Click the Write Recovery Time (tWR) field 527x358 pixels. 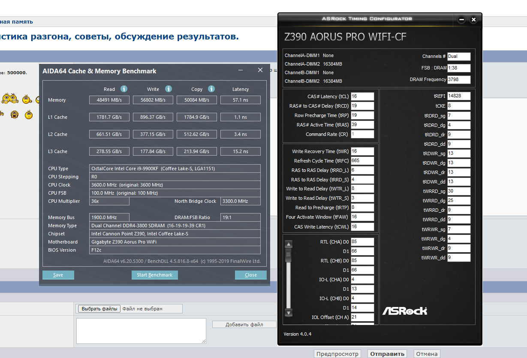pyautogui.click(x=362, y=151)
